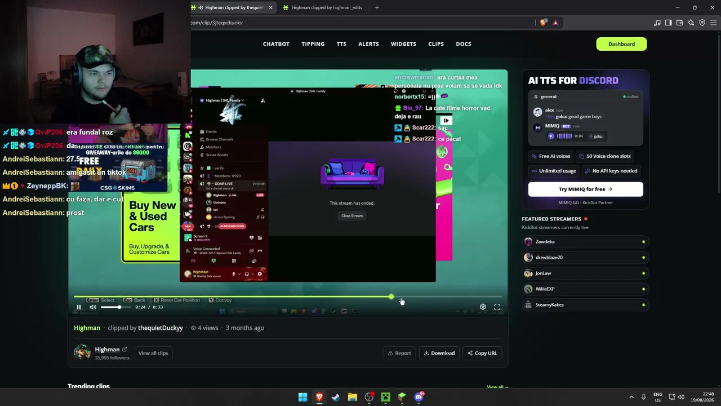
Task: Open Brave Rewards triangle icon
Action: [x=555, y=23]
